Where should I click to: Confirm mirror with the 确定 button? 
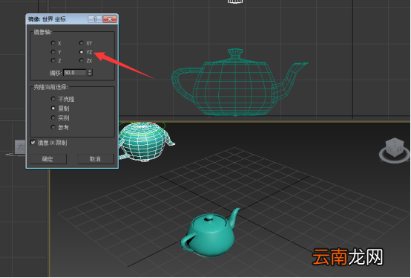point(48,159)
